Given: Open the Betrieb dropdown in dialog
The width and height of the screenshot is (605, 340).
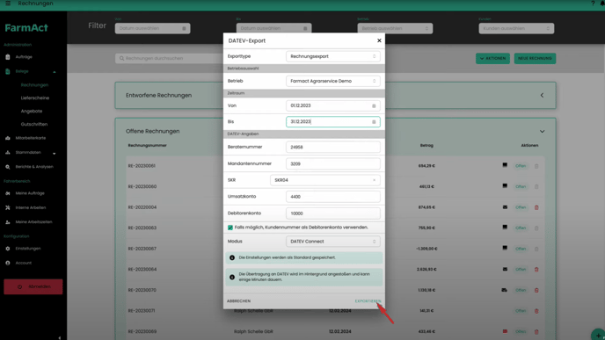Looking at the screenshot, I should [333, 81].
